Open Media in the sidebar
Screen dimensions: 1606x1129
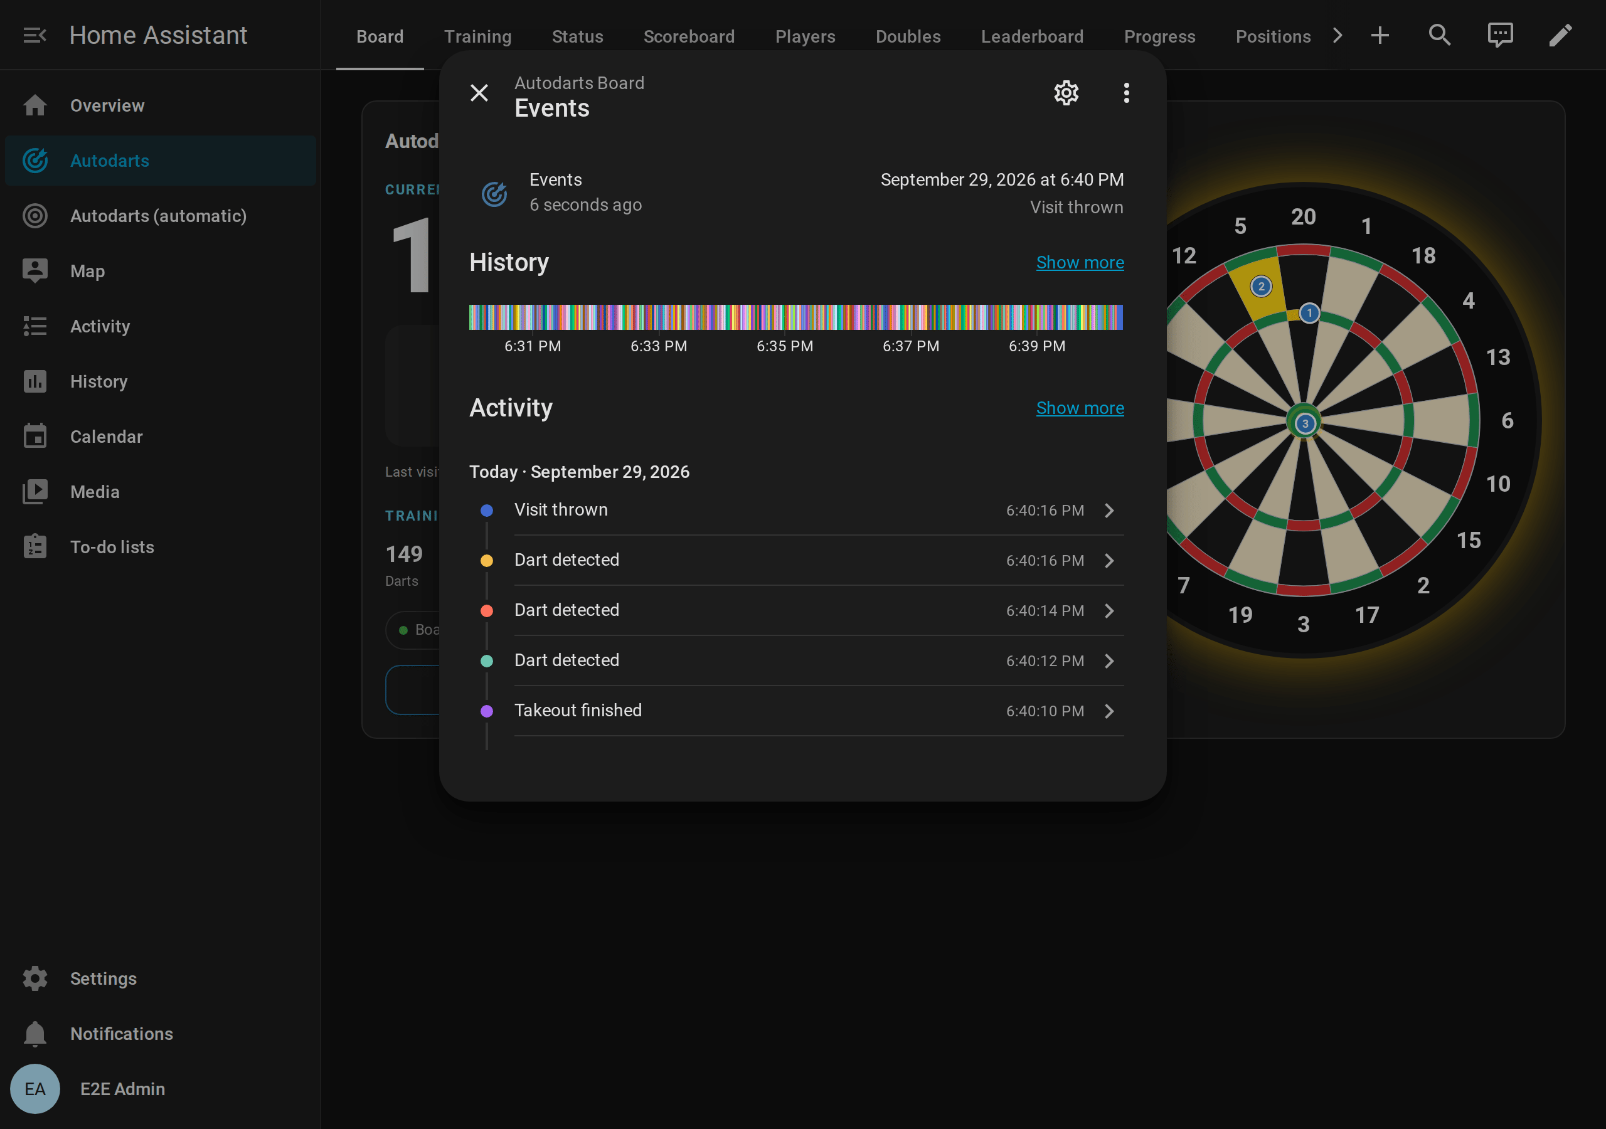[x=160, y=492]
